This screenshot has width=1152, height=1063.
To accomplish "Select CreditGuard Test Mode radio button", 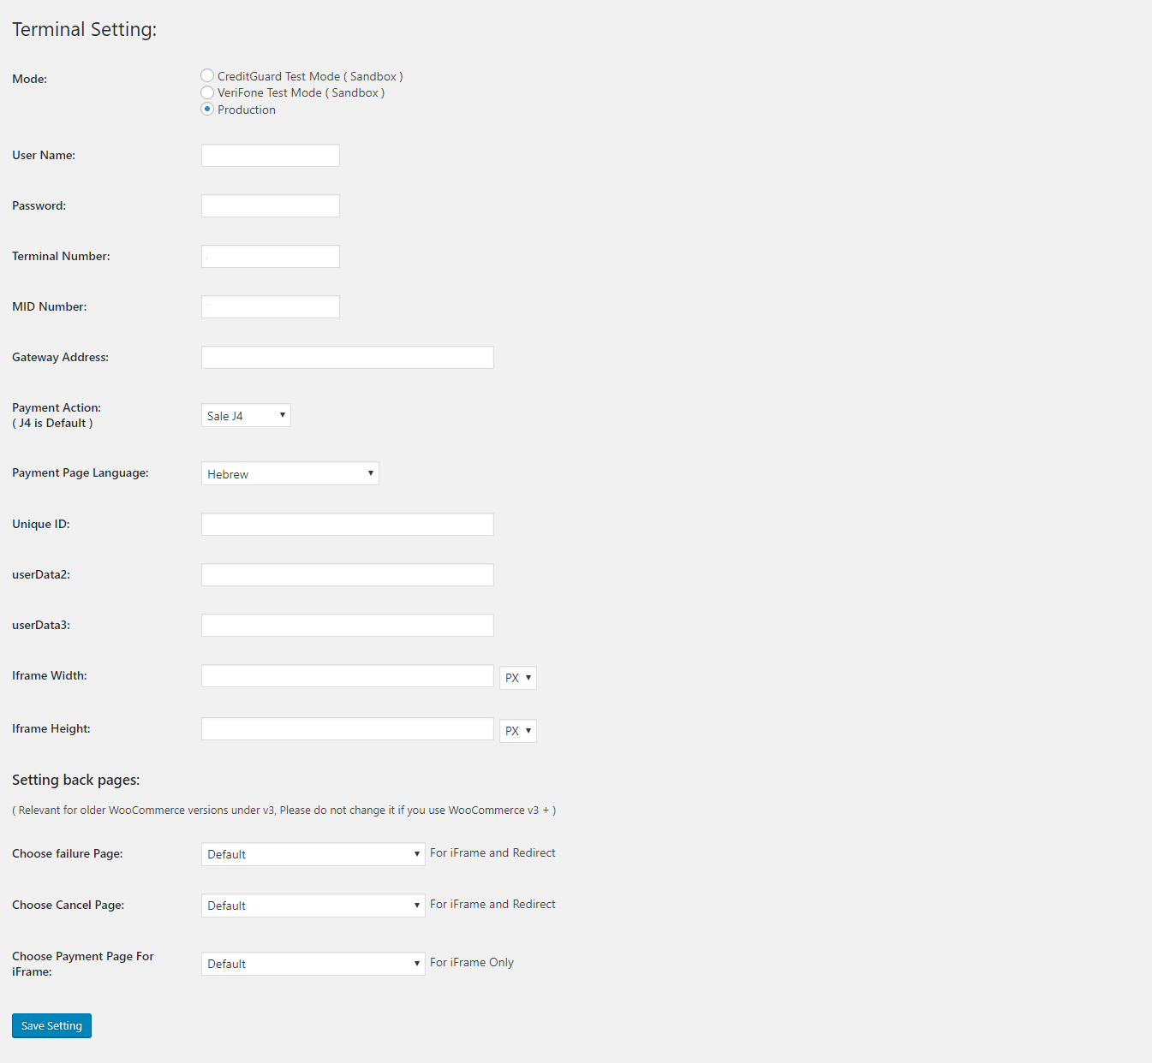I will tap(207, 76).
